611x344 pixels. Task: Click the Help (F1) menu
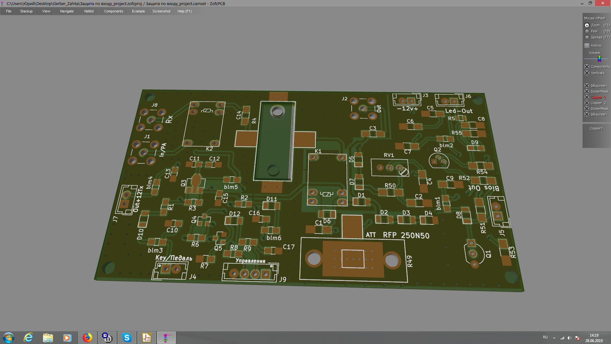184,11
